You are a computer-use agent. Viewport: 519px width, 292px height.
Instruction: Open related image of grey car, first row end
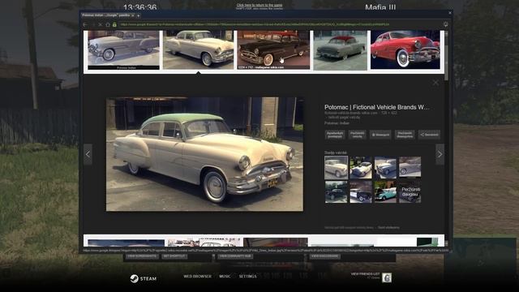(x=410, y=168)
